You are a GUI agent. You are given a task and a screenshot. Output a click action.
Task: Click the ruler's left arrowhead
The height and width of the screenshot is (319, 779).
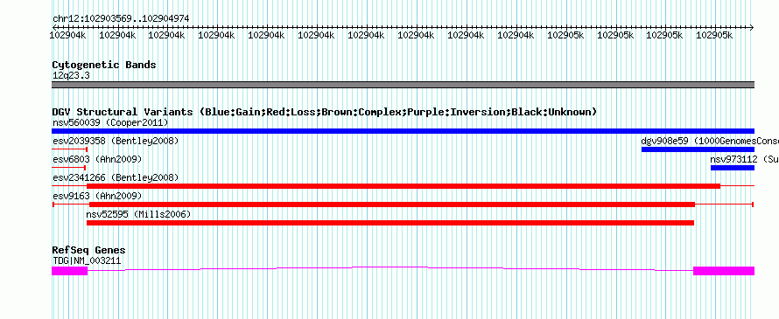pos(53,28)
